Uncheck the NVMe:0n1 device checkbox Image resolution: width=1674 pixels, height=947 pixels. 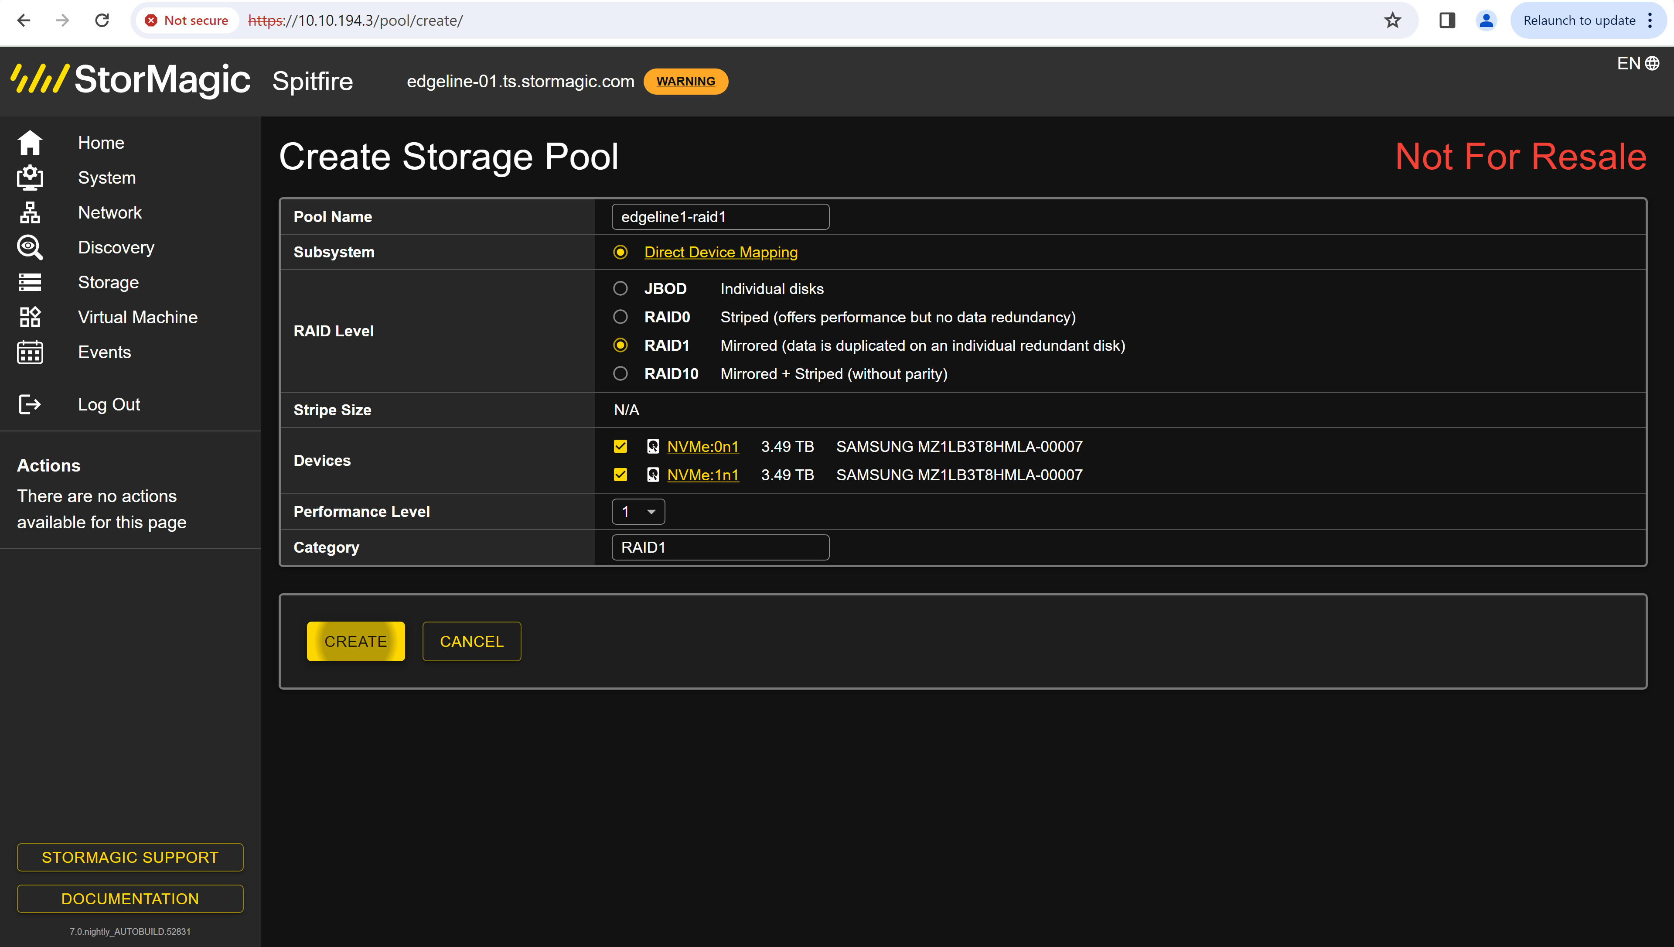click(620, 446)
